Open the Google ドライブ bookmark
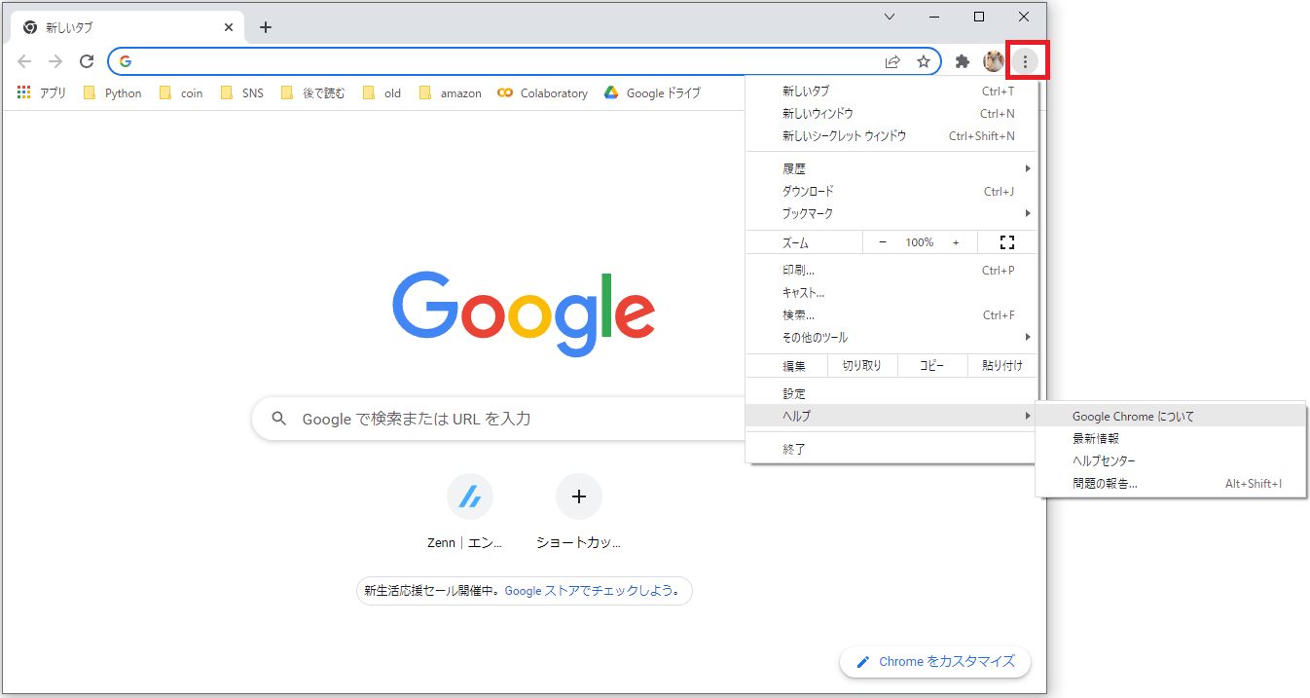Viewport: 1310px width, 698px height. click(x=651, y=93)
